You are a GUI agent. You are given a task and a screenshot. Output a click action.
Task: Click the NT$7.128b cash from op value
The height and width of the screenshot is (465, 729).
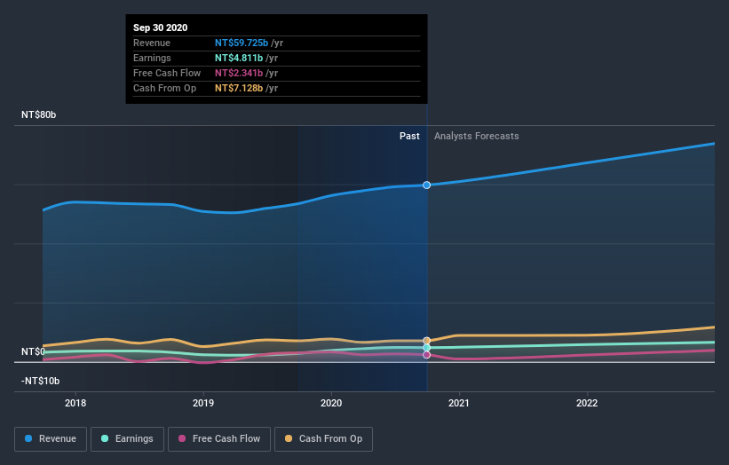tap(239, 88)
